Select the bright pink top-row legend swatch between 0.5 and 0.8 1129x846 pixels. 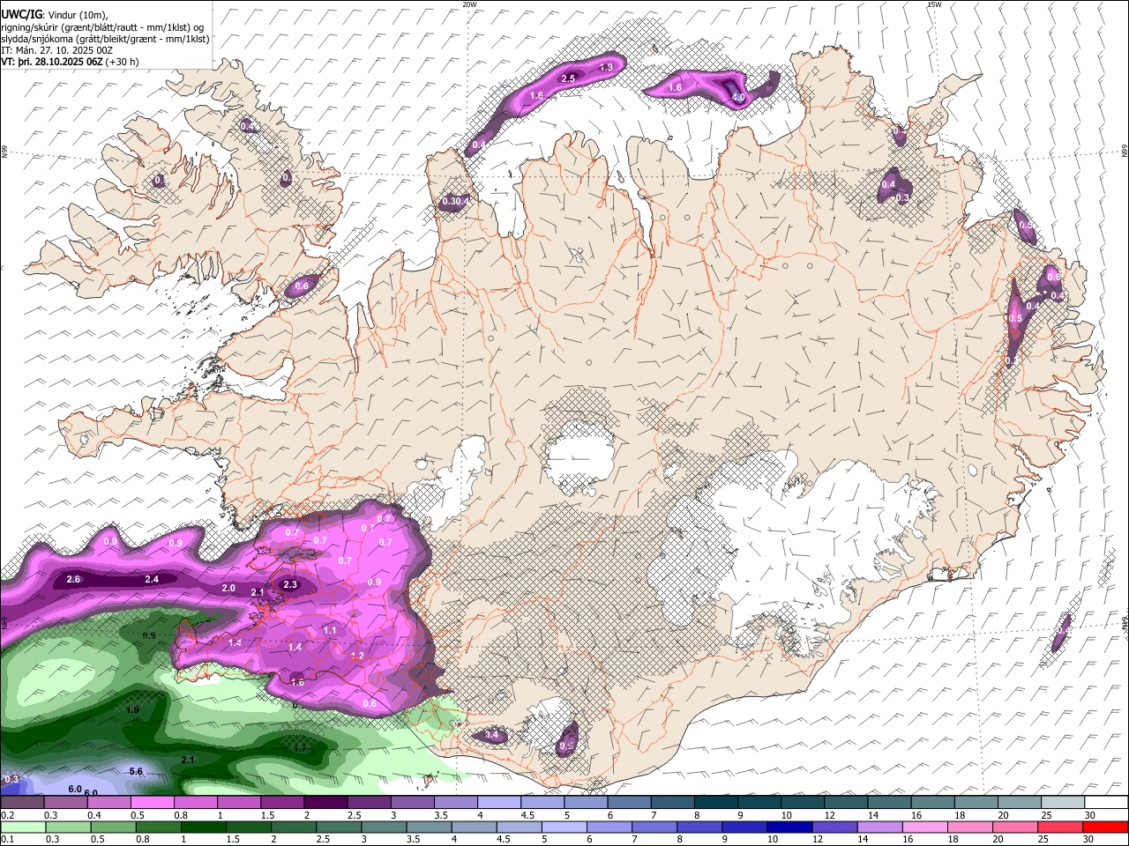pyautogui.click(x=152, y=802)
